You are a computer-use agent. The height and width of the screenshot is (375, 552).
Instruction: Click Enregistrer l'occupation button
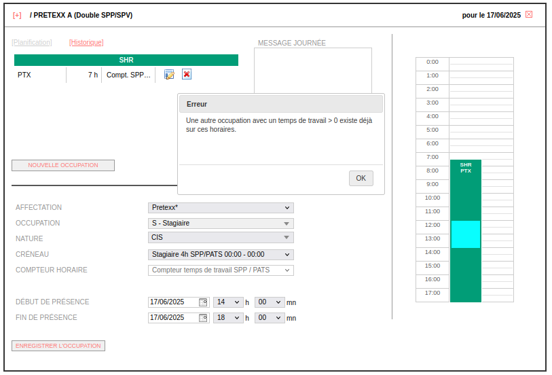58,346
